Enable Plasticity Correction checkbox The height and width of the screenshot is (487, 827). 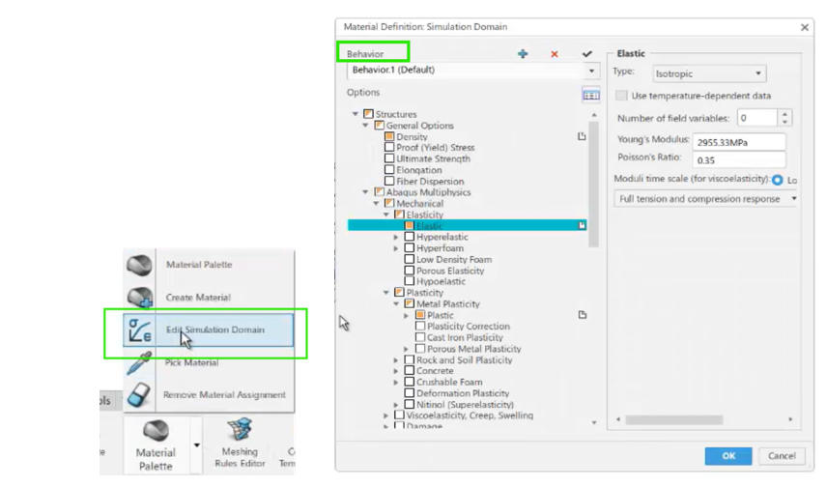coord(420,326)
